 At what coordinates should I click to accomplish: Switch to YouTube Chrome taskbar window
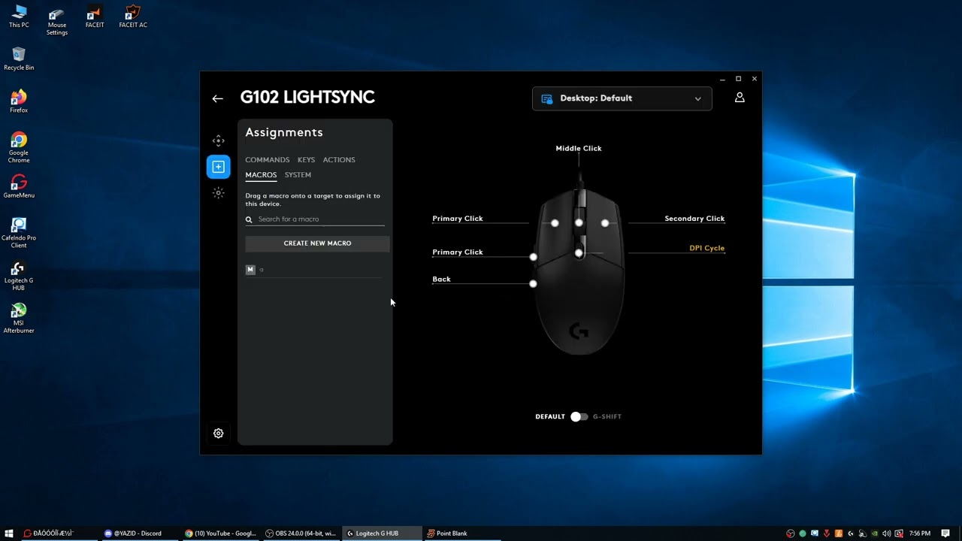tap(221, 533)
